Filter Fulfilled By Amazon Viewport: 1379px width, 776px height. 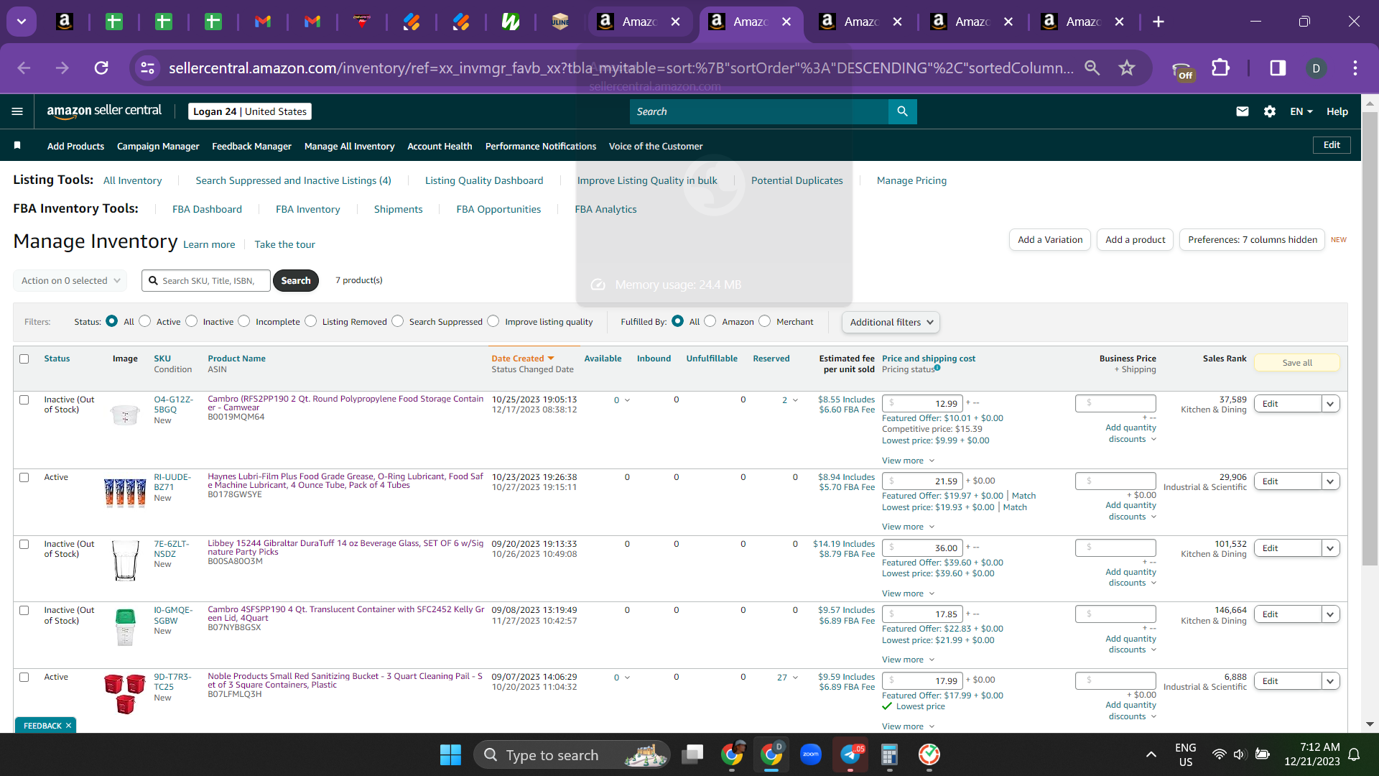click(x=710, y=321)
